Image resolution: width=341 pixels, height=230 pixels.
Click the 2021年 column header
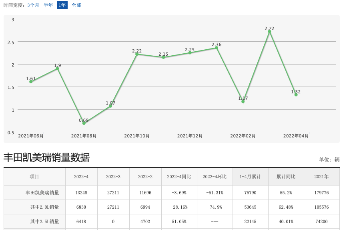point(322,177)
